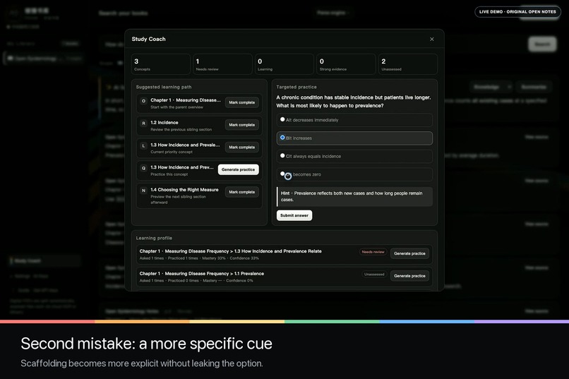
Task: Submit the practice answer
Action: pyautogui.click(x=294, y=215)
